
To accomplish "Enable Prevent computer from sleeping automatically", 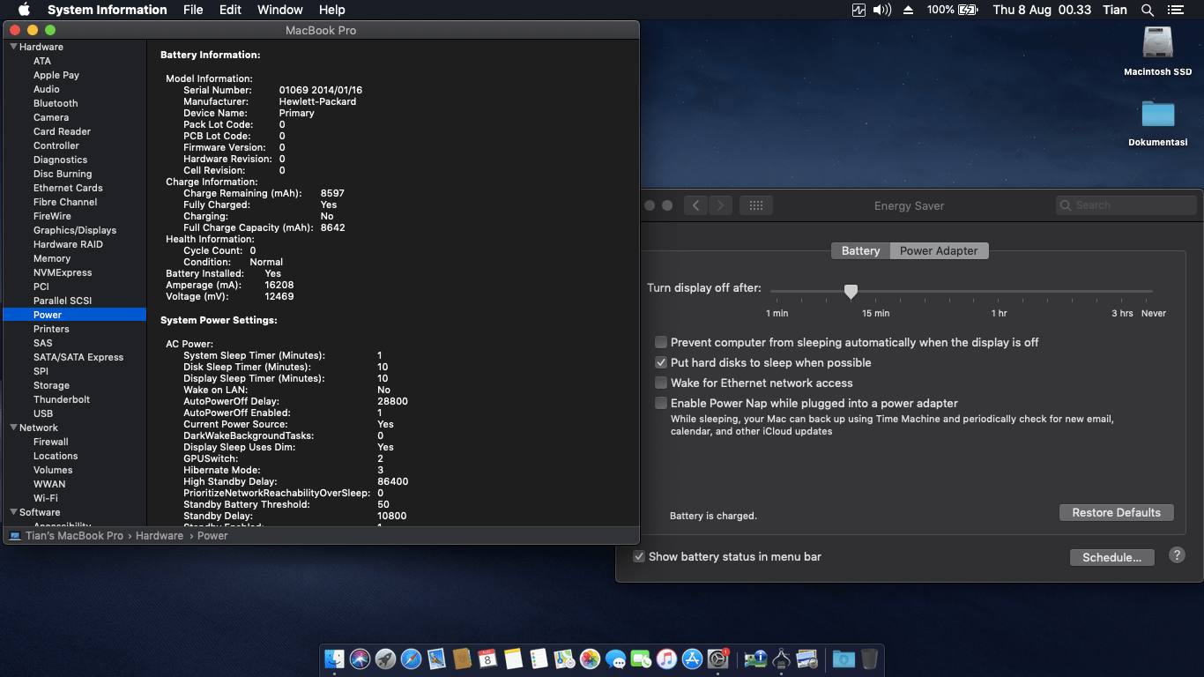I will [x=661, y=342].
